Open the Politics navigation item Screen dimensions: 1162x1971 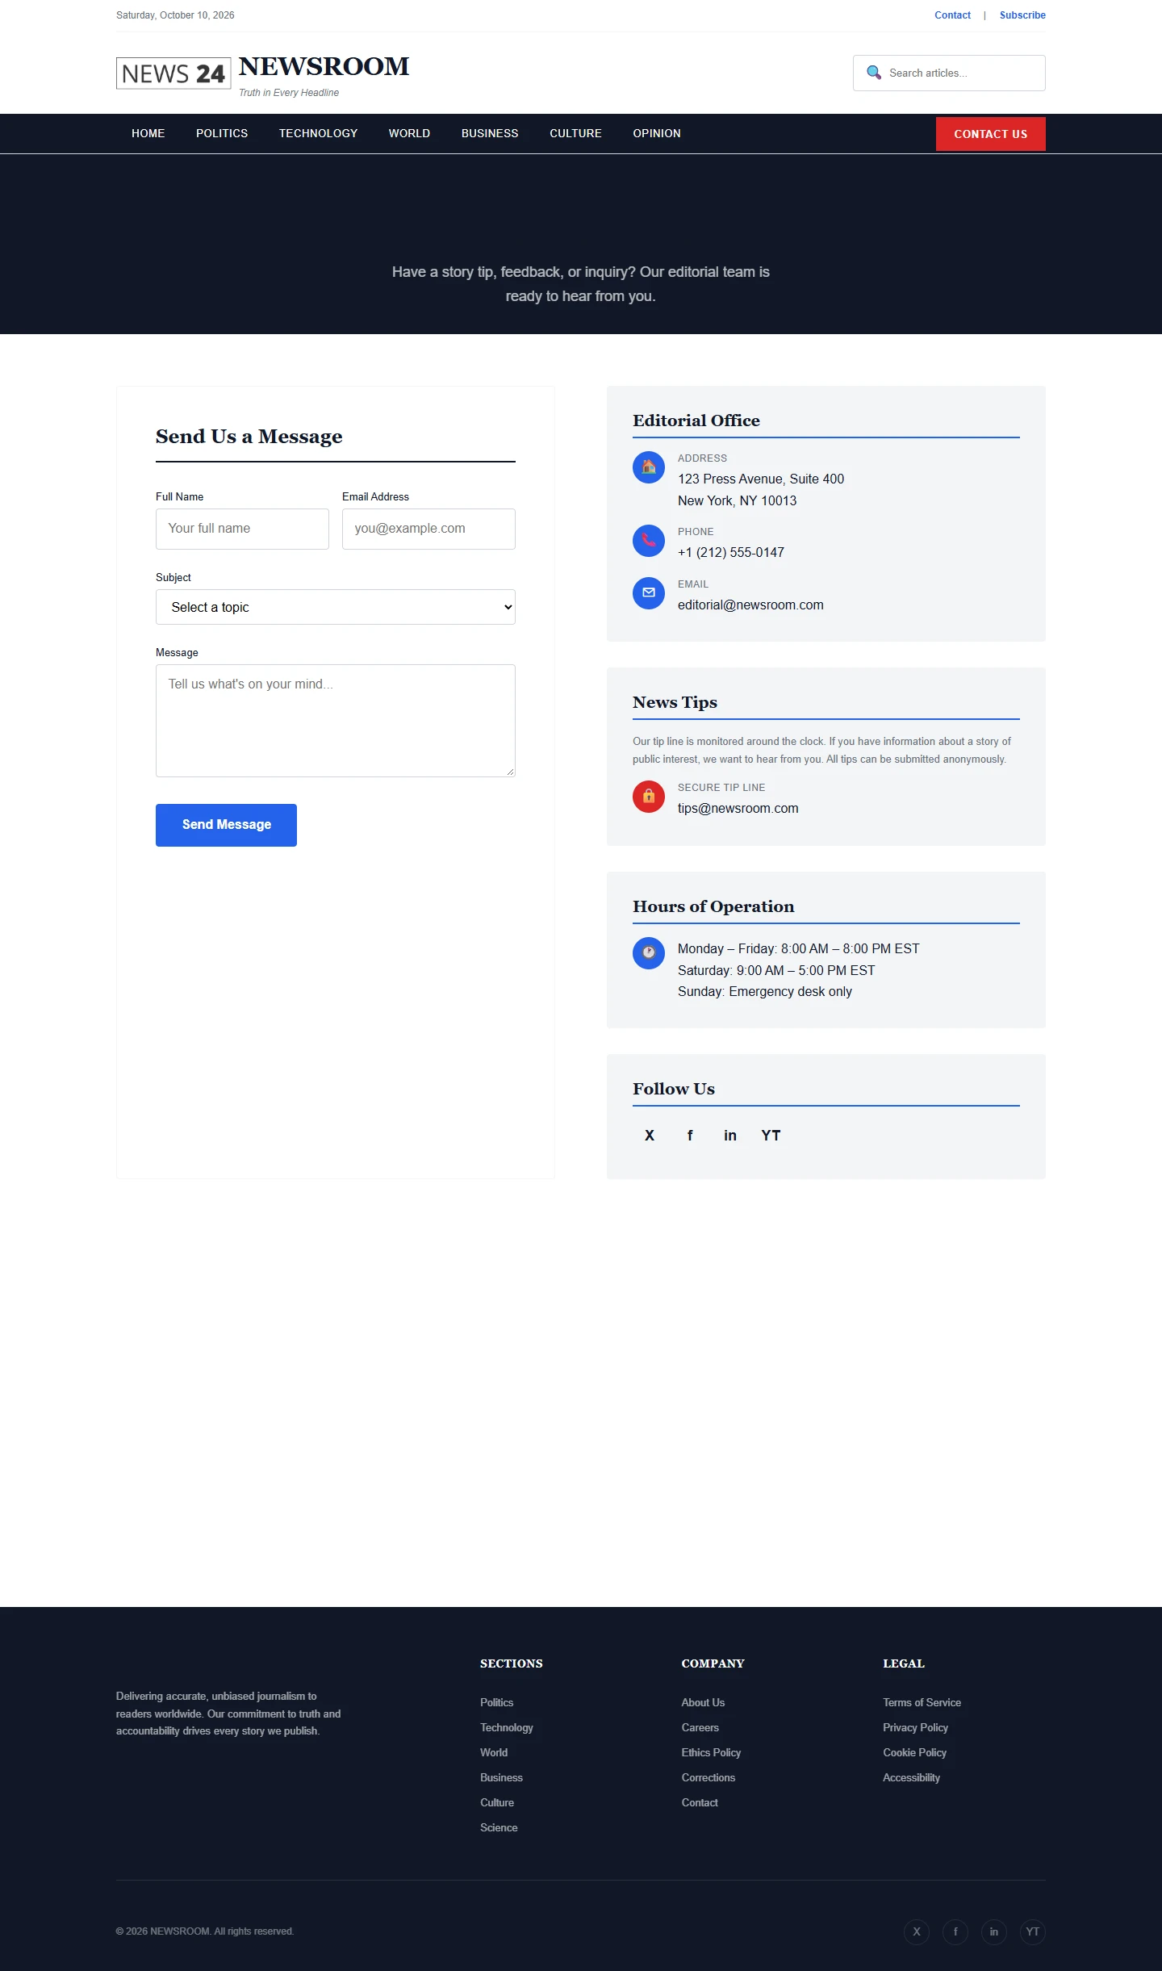click(x=222, y=133)
